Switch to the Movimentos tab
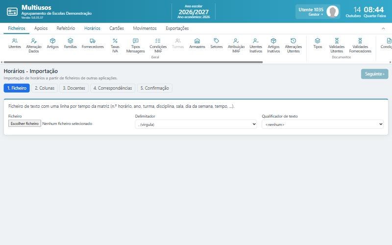The image size is (392, 245). pos(145,28)
